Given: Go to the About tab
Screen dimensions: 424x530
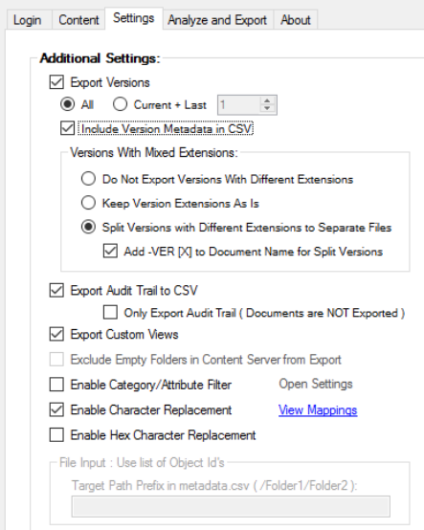Looking at the screenshot, I should tap(295, 20).
